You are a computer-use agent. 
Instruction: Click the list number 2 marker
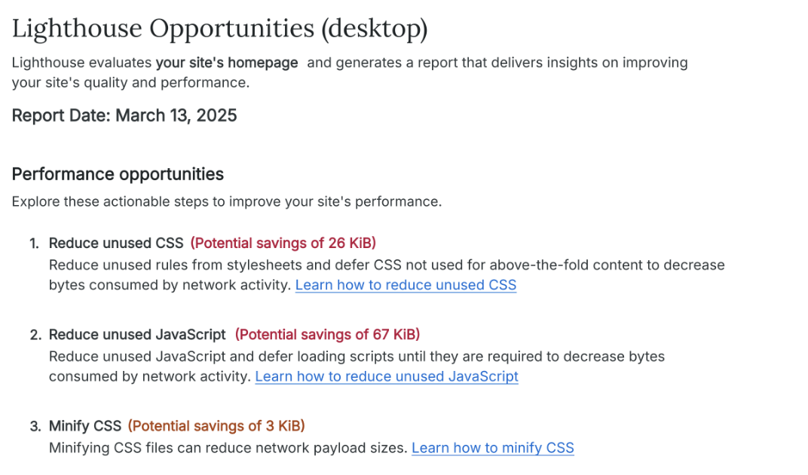[34, 334]
